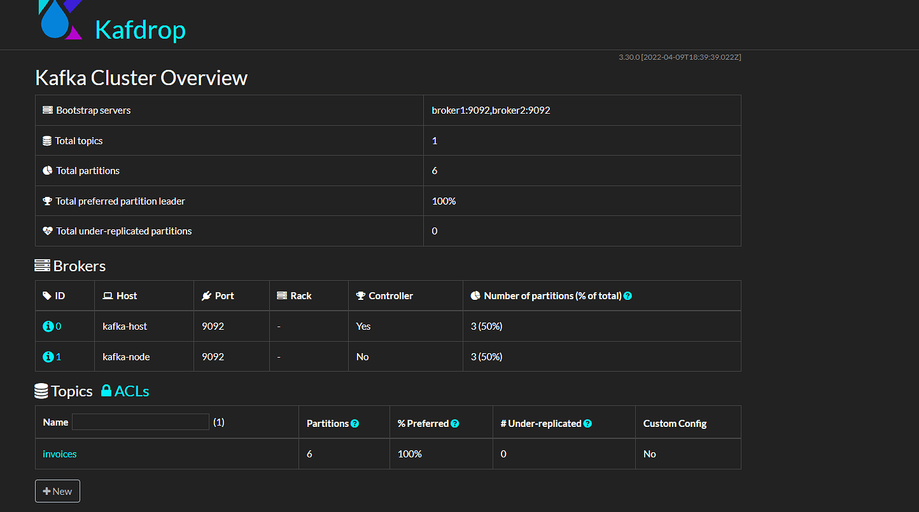The image size is (919, 512).
Task: Click help icon next to Partitions header
Action: coord(355,424)
